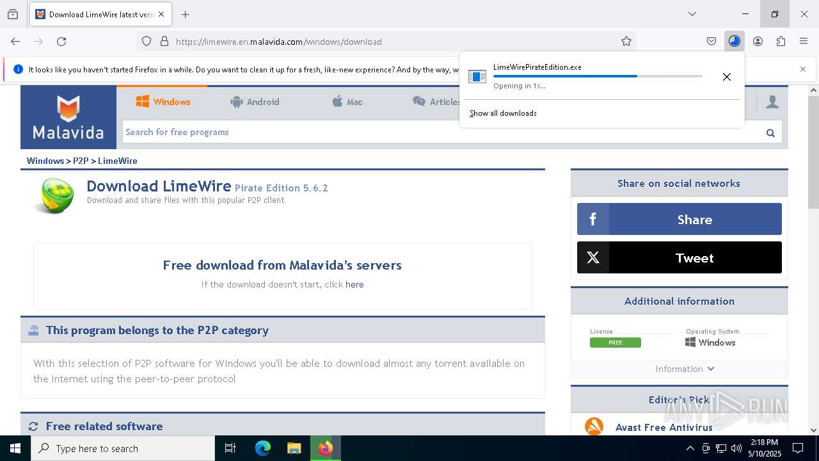Bookmark this page with star icon
Viewport: 819px width, 461px height.
tap(626, 42)
